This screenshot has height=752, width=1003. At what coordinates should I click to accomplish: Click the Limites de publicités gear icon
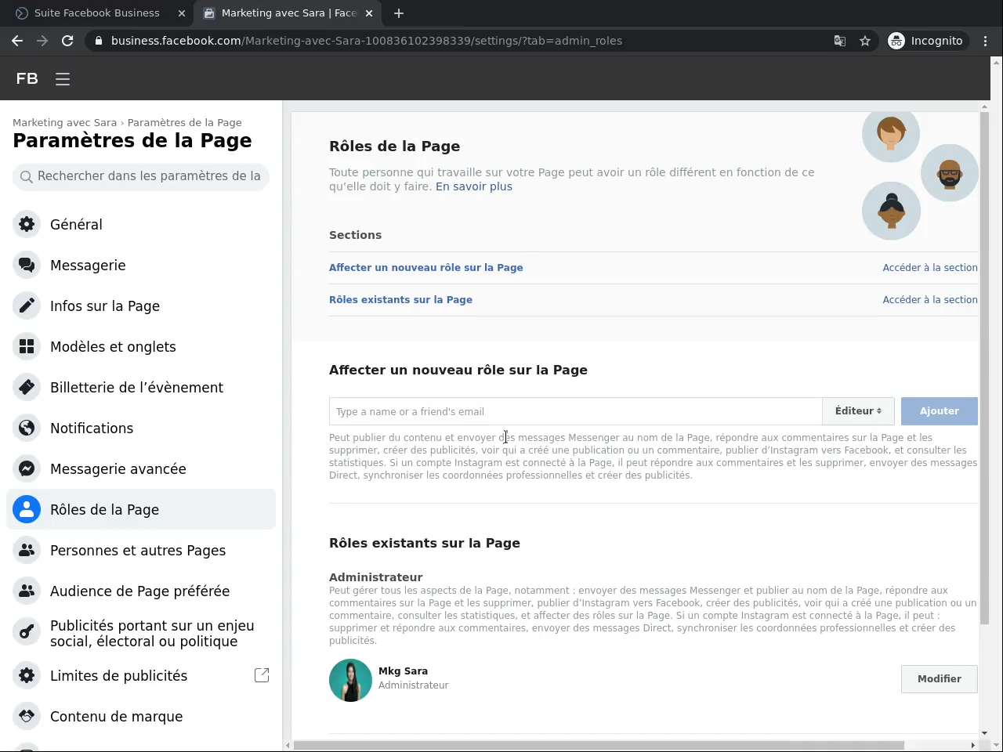click(x=27, y=675)
